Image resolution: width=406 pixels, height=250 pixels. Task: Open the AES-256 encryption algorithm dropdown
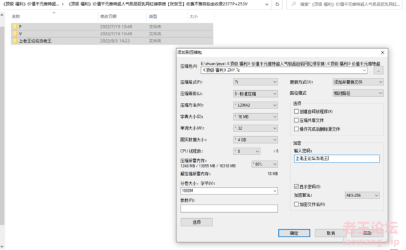(x=362, y=195)
